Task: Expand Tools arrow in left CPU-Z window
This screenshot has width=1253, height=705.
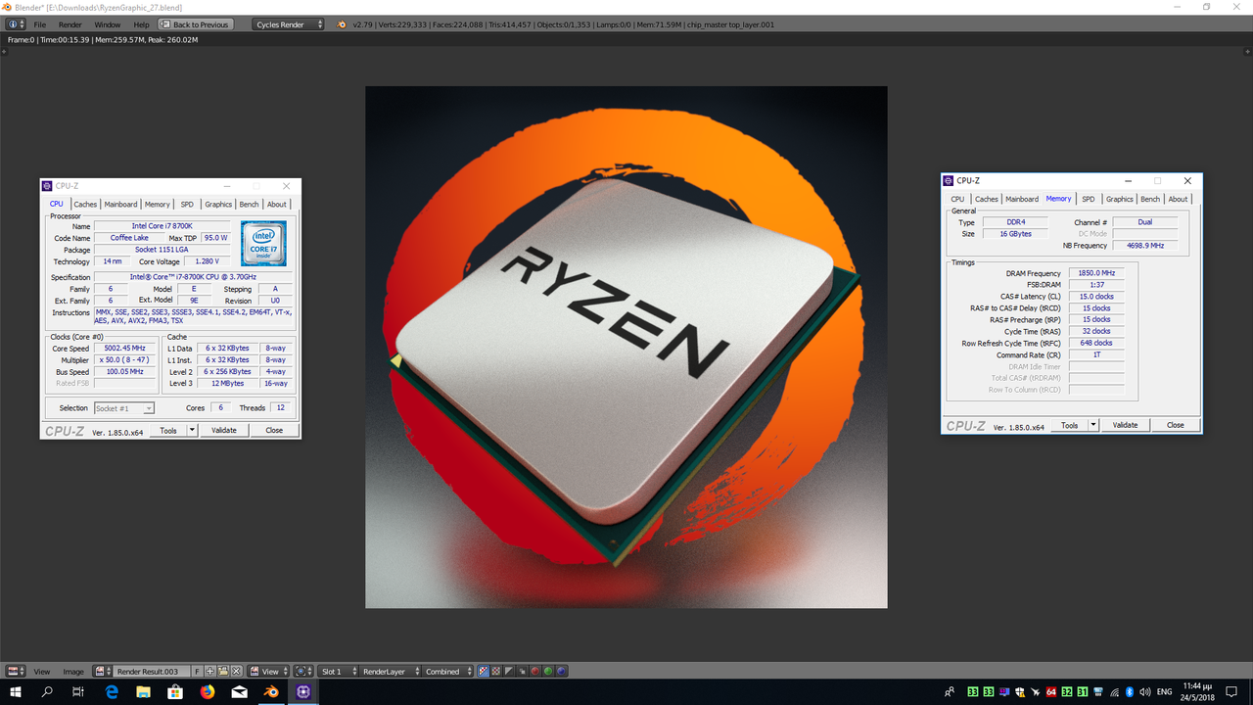Action: point(192,430)
